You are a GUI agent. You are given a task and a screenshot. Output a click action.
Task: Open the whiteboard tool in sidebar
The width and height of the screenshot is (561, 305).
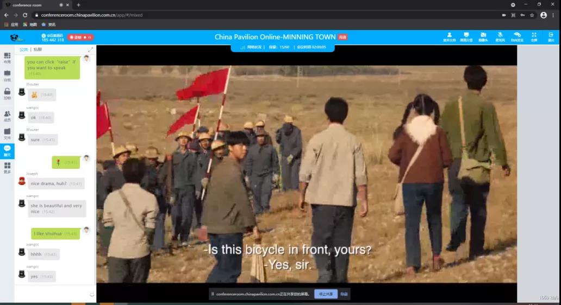point(7,75)
